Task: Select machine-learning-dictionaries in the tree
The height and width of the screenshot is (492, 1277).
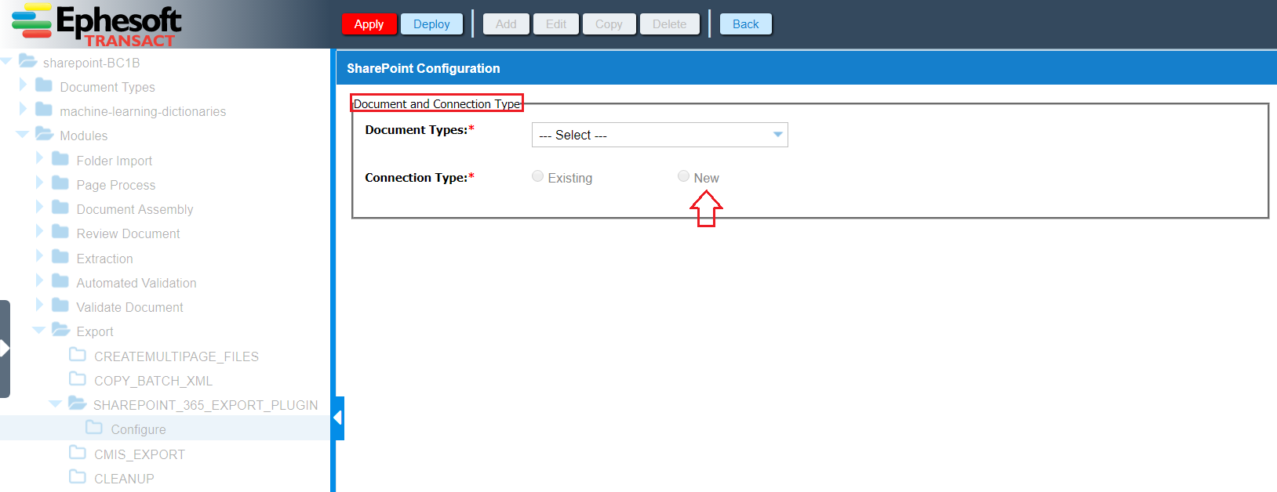Action: click(143, 111)
